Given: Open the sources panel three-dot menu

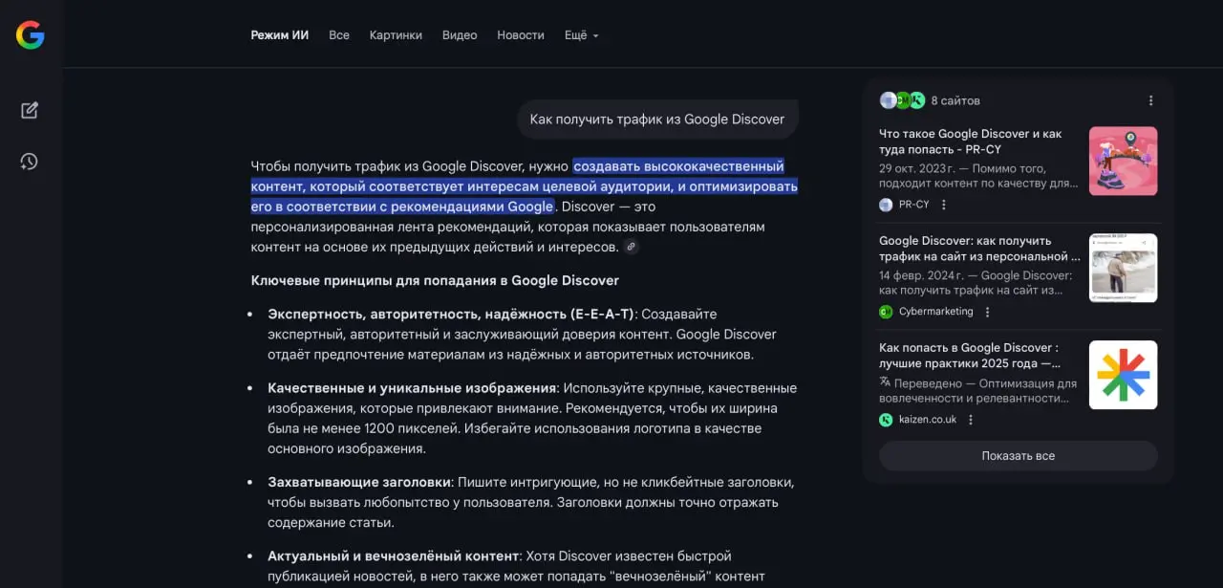Looking at the screenshot, I should click(x=1150, y=100).
